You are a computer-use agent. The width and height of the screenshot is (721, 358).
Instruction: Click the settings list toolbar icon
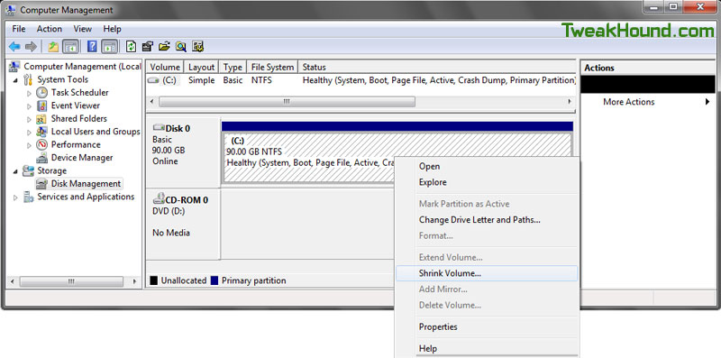[197, 47]
